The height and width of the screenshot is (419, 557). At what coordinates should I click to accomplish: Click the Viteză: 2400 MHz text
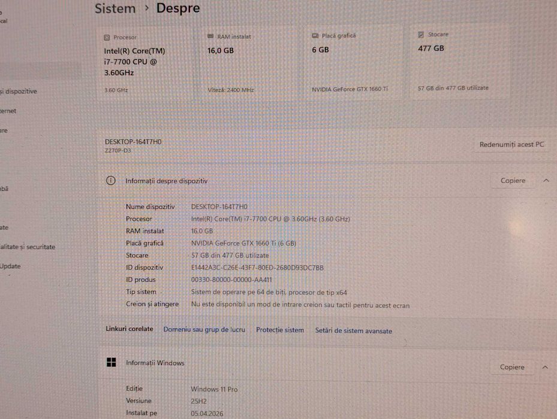click(x=231, y=90)
